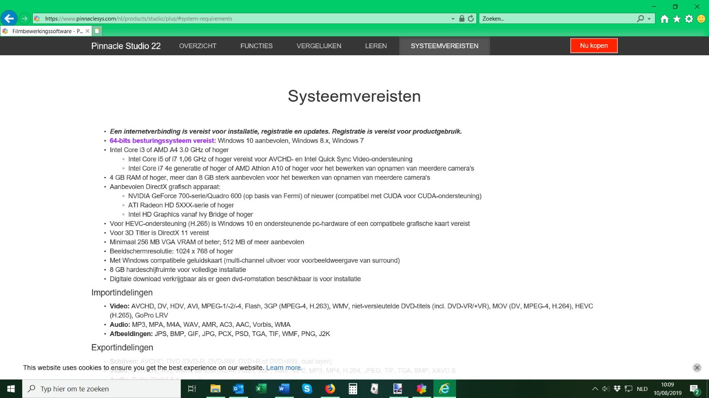Click 'Intel HD Graphics vanaf Ivy Bridge' line

point(191,214)
